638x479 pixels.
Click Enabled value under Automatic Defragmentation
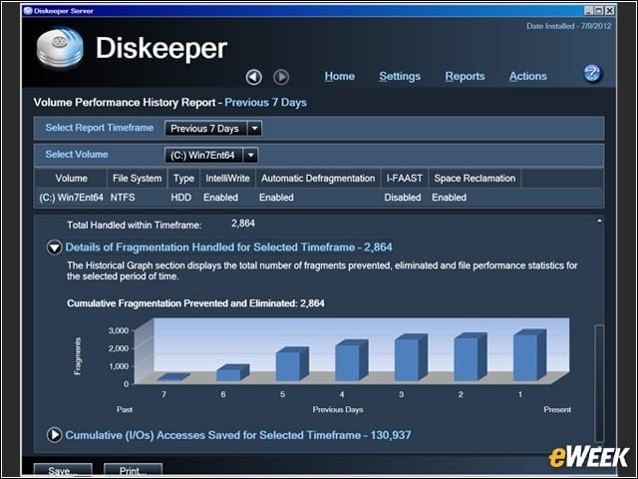[276, 198]
